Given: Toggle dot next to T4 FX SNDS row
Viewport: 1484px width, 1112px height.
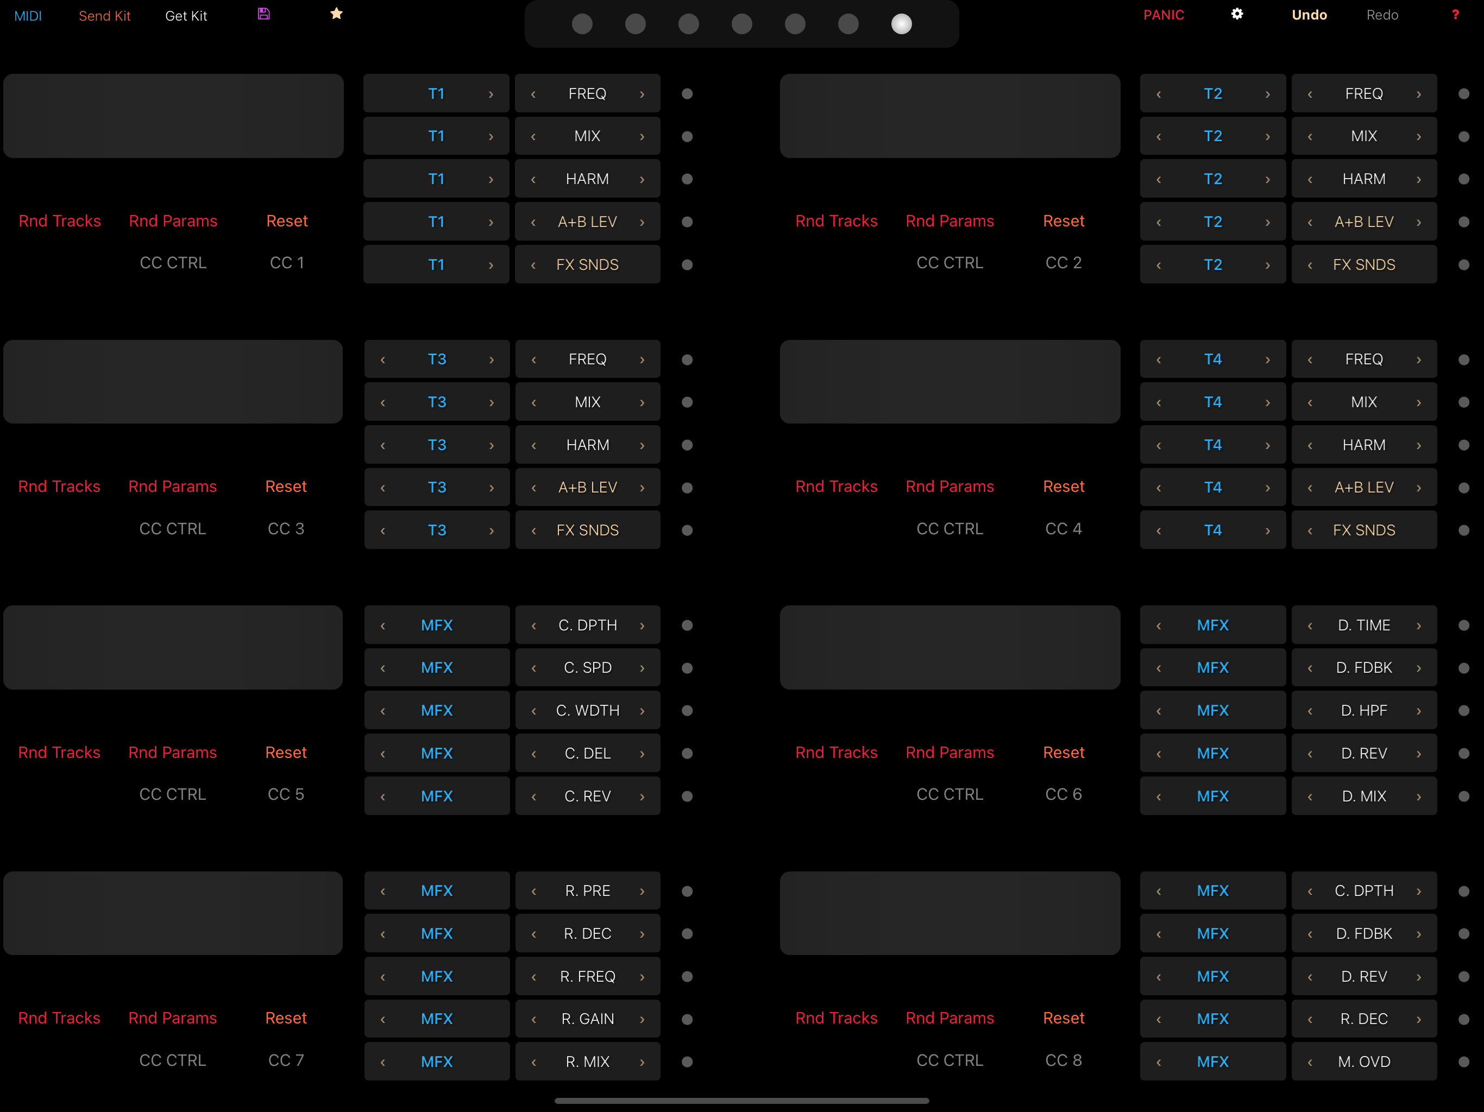Looking at the screenshot, I should [1464, 530].
